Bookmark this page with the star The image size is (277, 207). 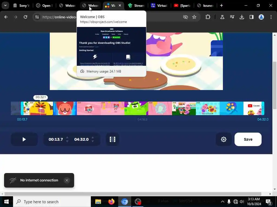pos(194,17)
